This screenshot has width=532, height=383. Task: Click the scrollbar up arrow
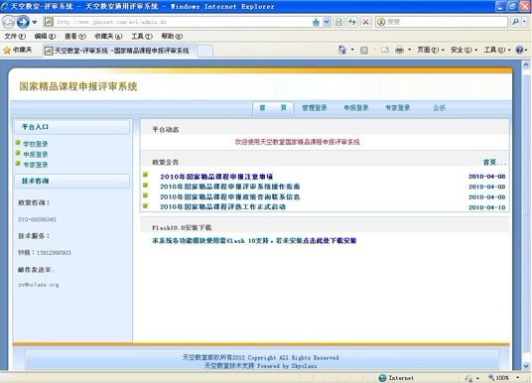[x=526, y=64]
